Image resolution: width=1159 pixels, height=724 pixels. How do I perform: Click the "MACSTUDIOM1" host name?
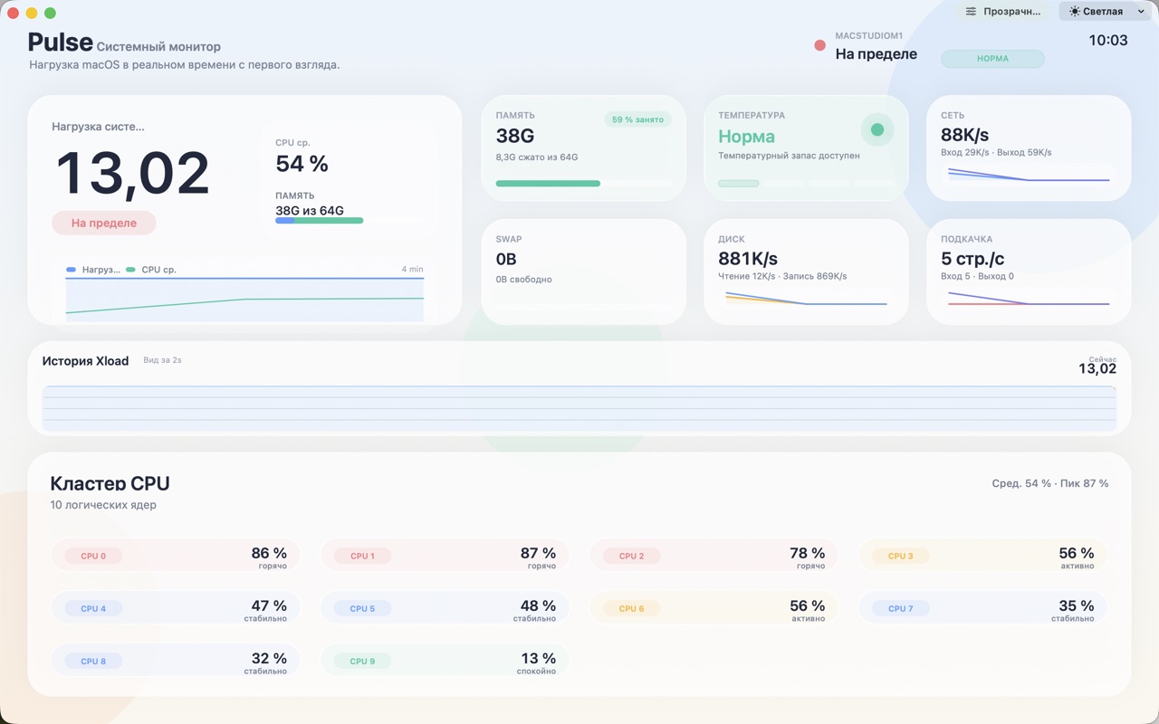pos(869,36)
